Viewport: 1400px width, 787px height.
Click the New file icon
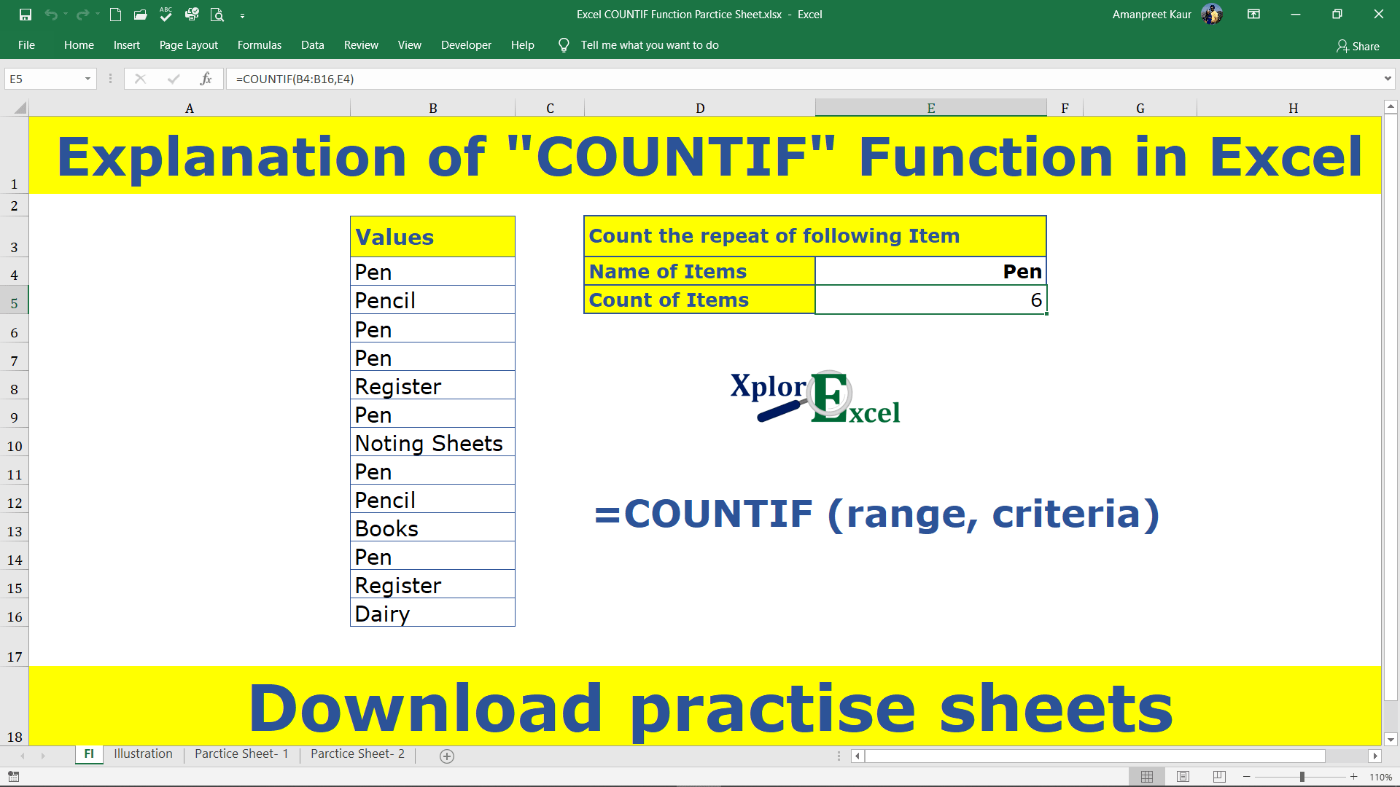[114, 15]
